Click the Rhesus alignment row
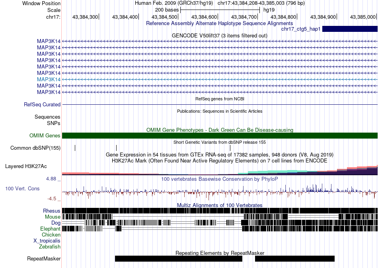This screenshot has height=268, width=378. tap(220, 211)
